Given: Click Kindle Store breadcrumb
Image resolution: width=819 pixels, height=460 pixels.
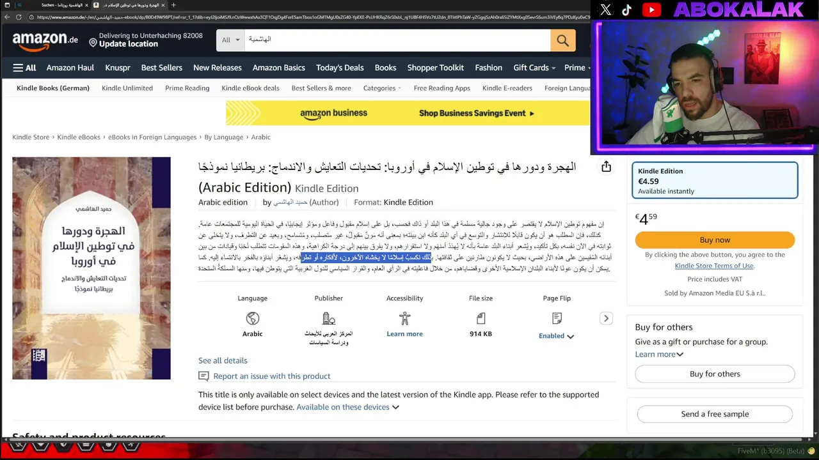Looking at the screenshot, I should coord(31,137).
